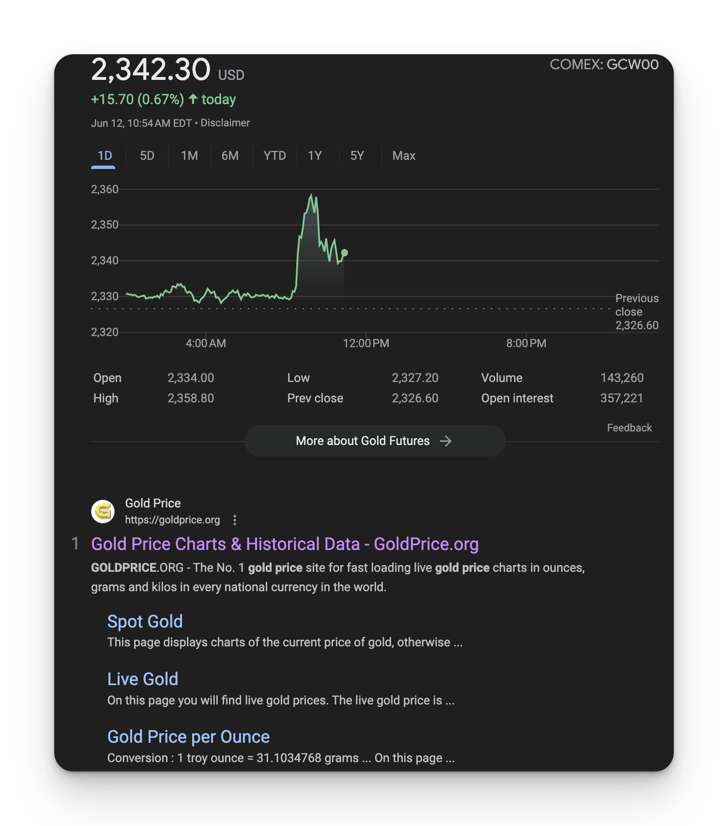Image resolution: width=728 pixels, height=826 pixels.
Task: Open the three-dot options next to goldprice.org
Action: 235,520
